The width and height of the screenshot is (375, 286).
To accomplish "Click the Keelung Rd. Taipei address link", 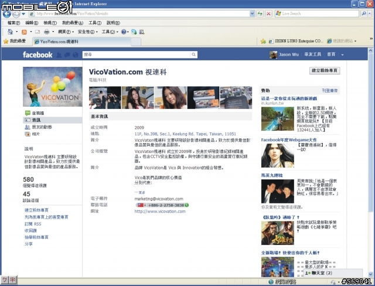I will tap(185, 134).
